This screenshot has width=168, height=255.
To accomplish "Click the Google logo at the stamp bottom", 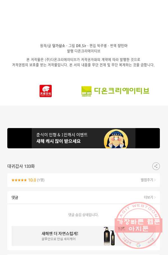I will 139,245.
